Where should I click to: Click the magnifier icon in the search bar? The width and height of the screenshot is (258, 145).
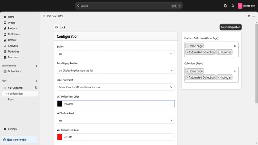[x=78, y=6]
